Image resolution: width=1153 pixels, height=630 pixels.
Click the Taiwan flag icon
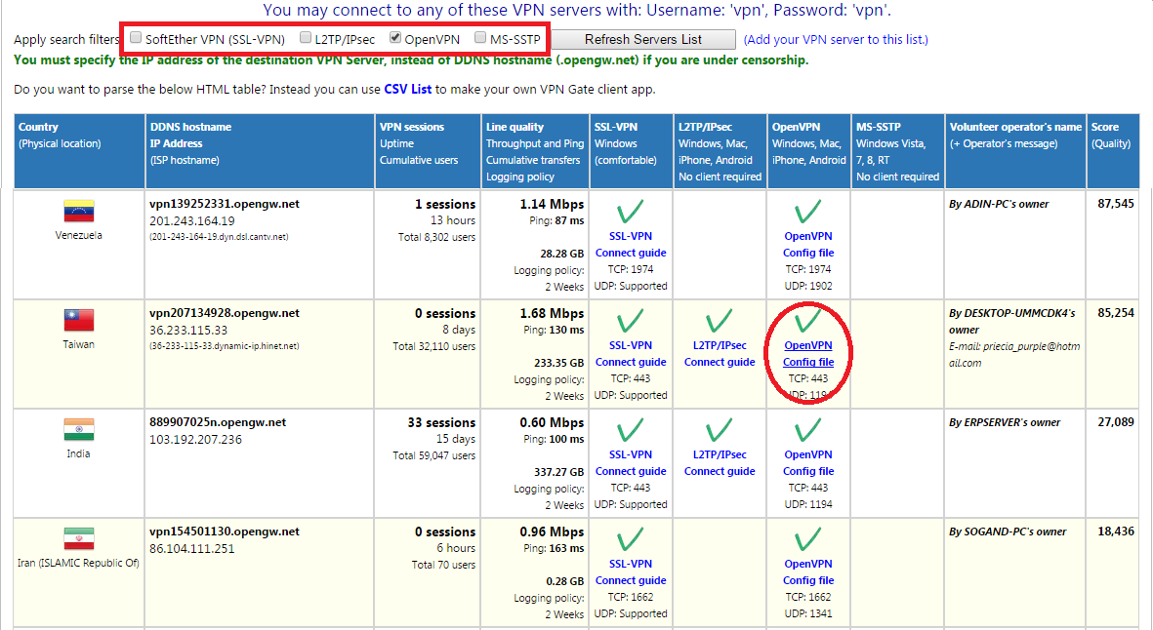79,320
